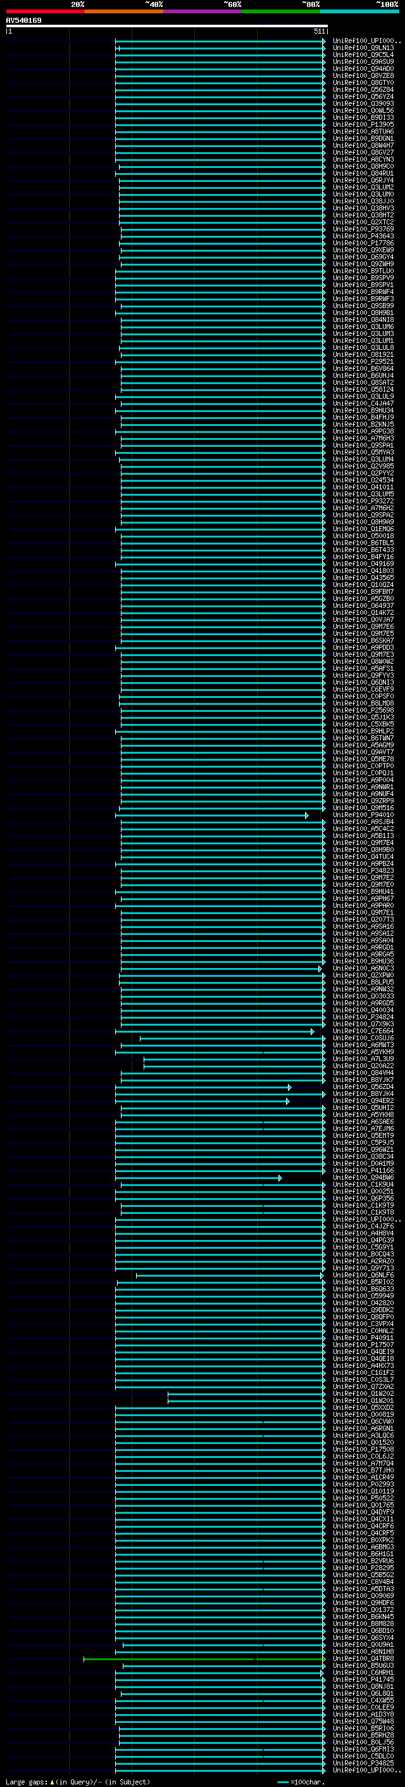
Task: Click UniRef100_Q84NI8 label
Action: pos(363,319)
